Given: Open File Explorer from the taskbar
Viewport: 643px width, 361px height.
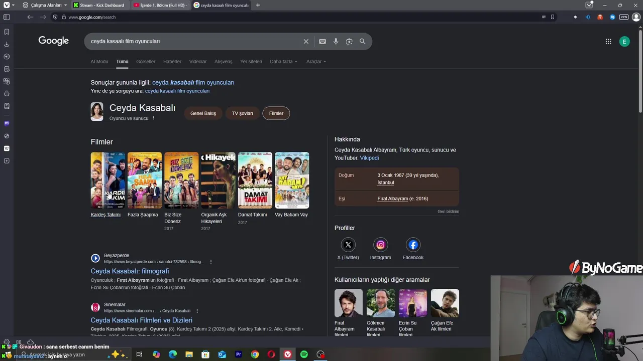Looking at the screenshot, I should 189,354.
